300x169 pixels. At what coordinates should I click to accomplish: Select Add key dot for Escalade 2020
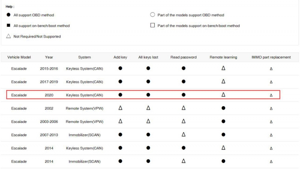pyautogui.click(x=120, y=95)
